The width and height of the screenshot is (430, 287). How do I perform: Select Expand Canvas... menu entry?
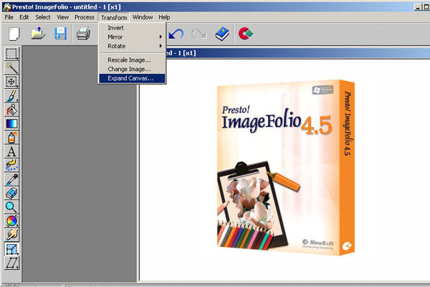click(x=132, y=78)
